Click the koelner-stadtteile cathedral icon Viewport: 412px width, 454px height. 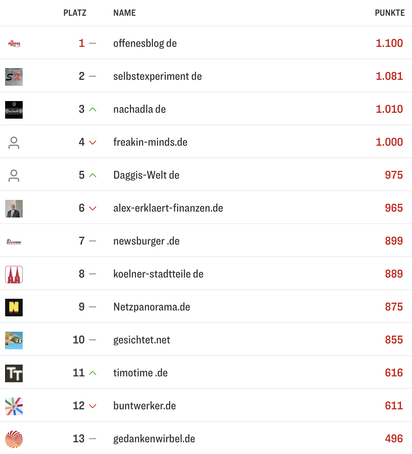point(14,275)
